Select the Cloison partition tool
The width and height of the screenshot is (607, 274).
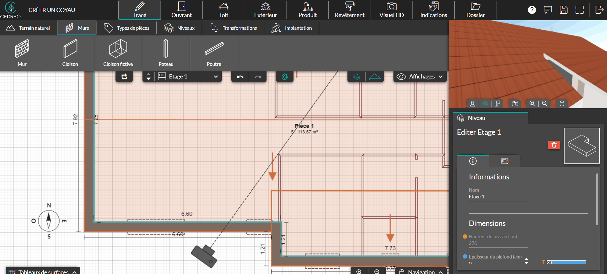click(x=70, y=53)
